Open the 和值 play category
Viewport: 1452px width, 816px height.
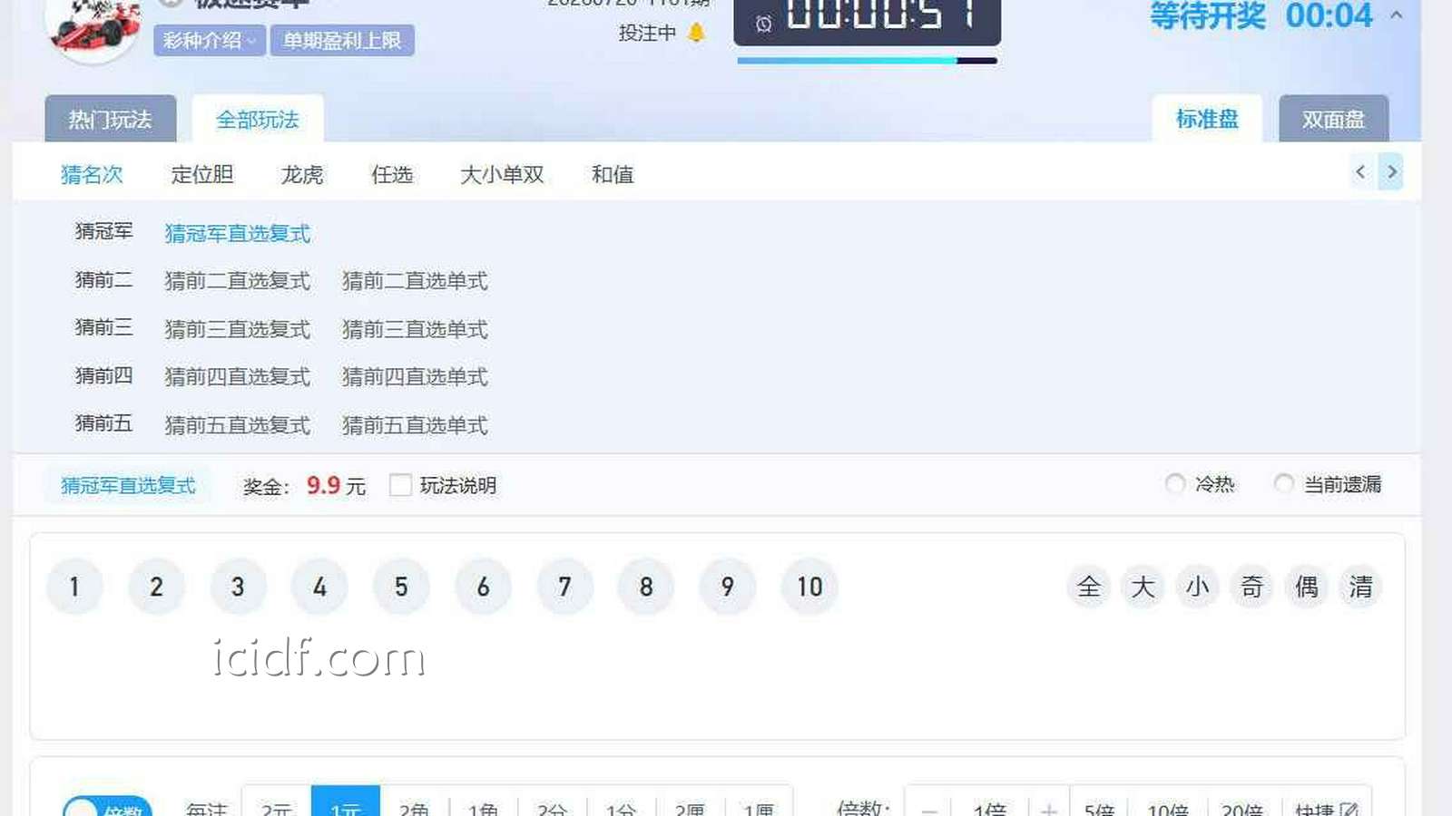[613, 174]
